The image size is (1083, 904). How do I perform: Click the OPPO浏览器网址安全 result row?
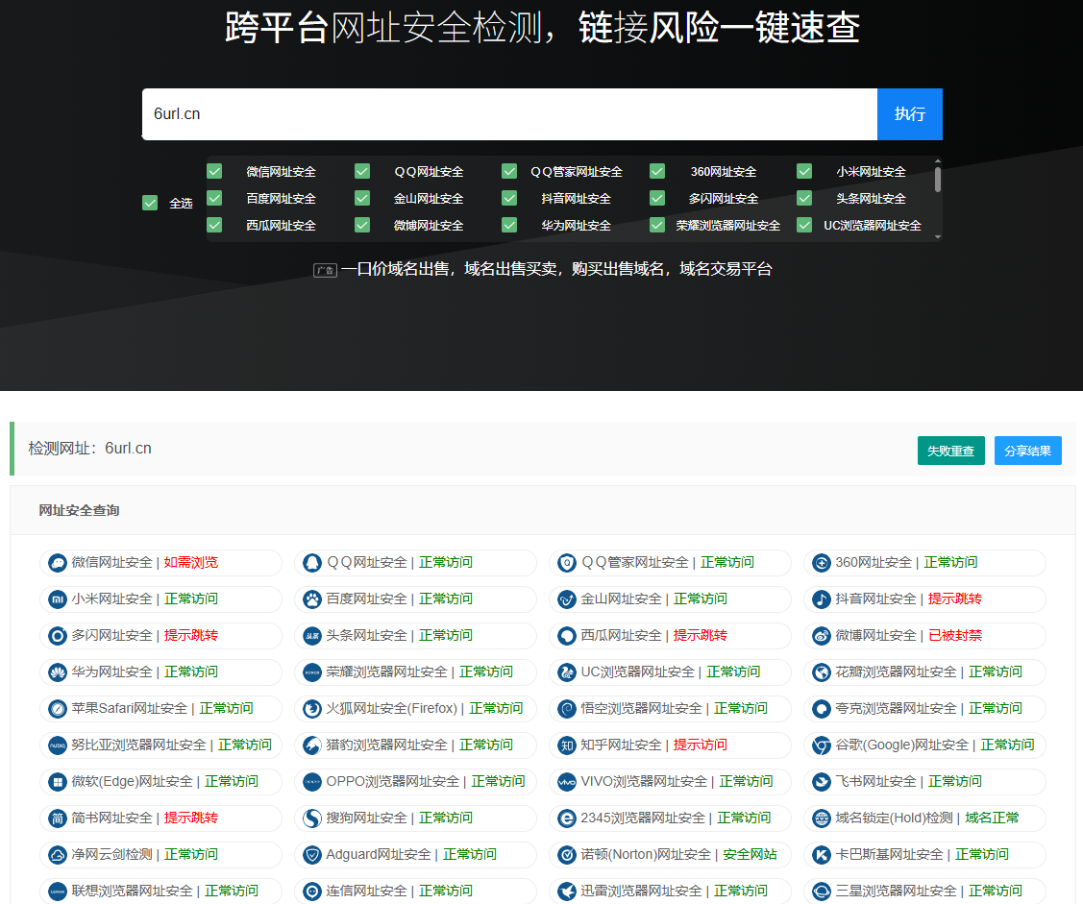[416, 782]
